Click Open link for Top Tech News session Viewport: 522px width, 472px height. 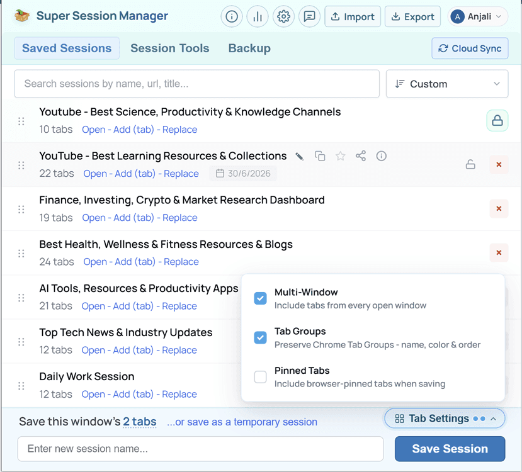93,351
